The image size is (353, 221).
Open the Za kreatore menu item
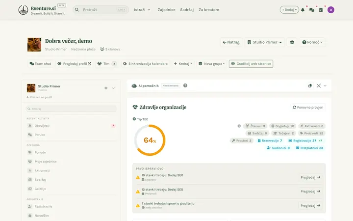(209, 10)
